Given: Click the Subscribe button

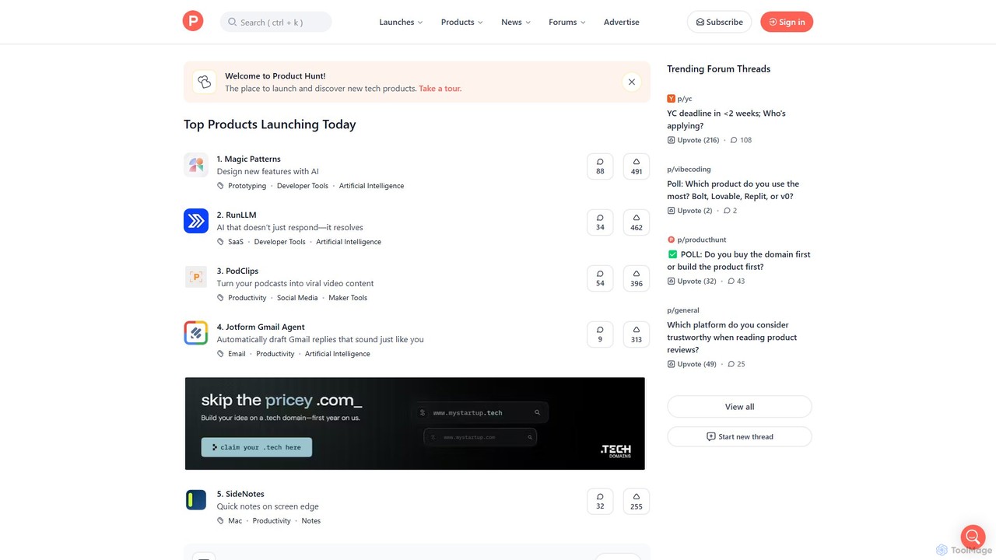Looking at the screenshot, I should [719, 22].
